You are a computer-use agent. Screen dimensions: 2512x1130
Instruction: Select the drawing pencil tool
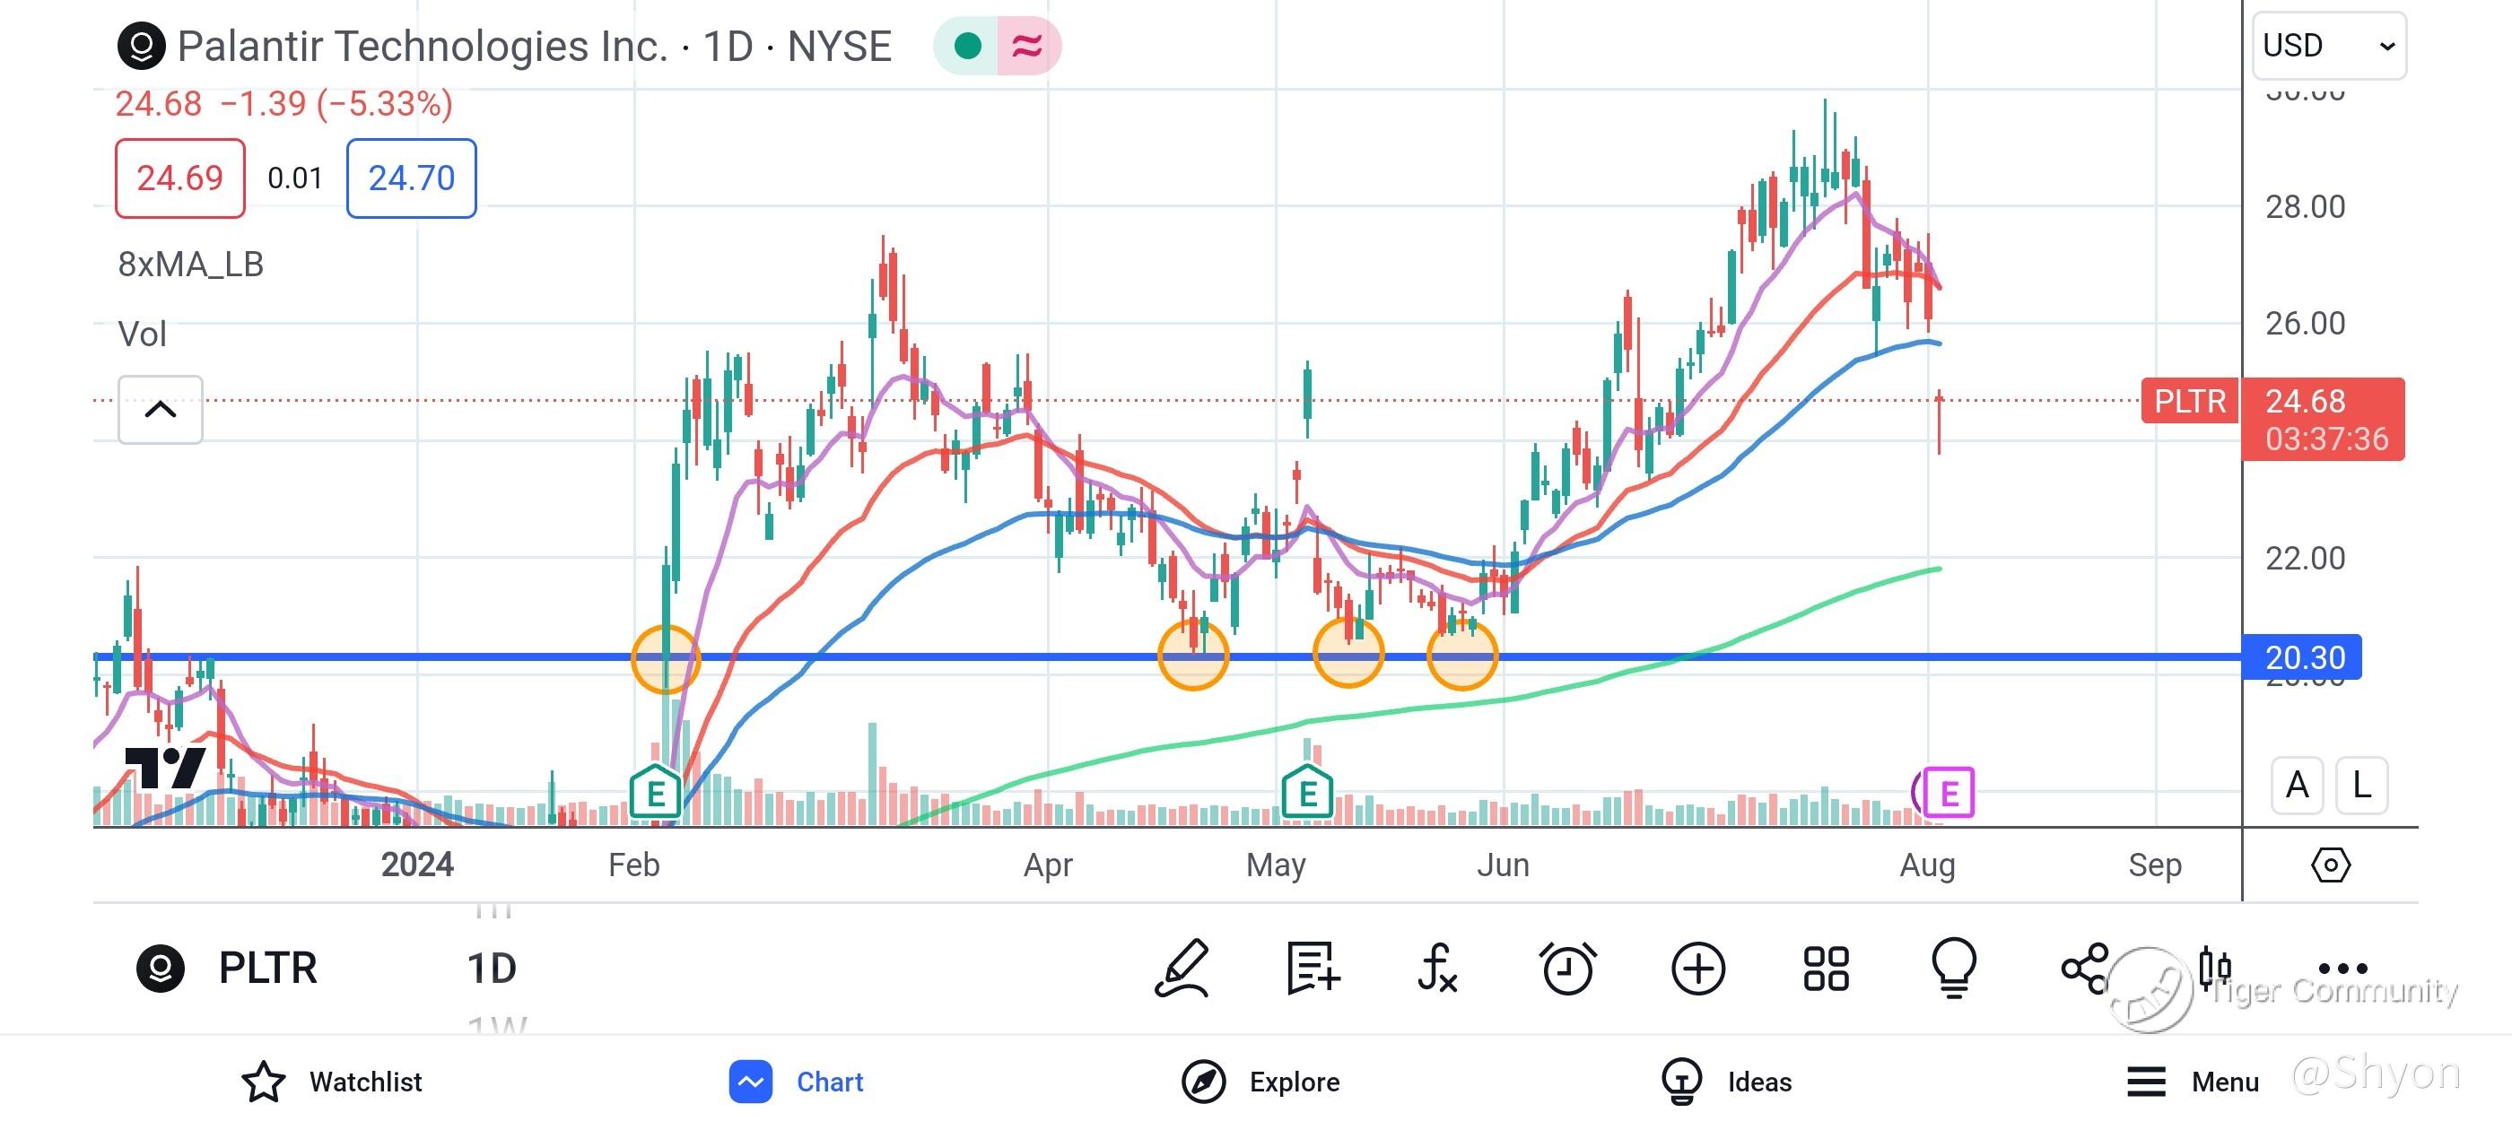(1182, 969)
